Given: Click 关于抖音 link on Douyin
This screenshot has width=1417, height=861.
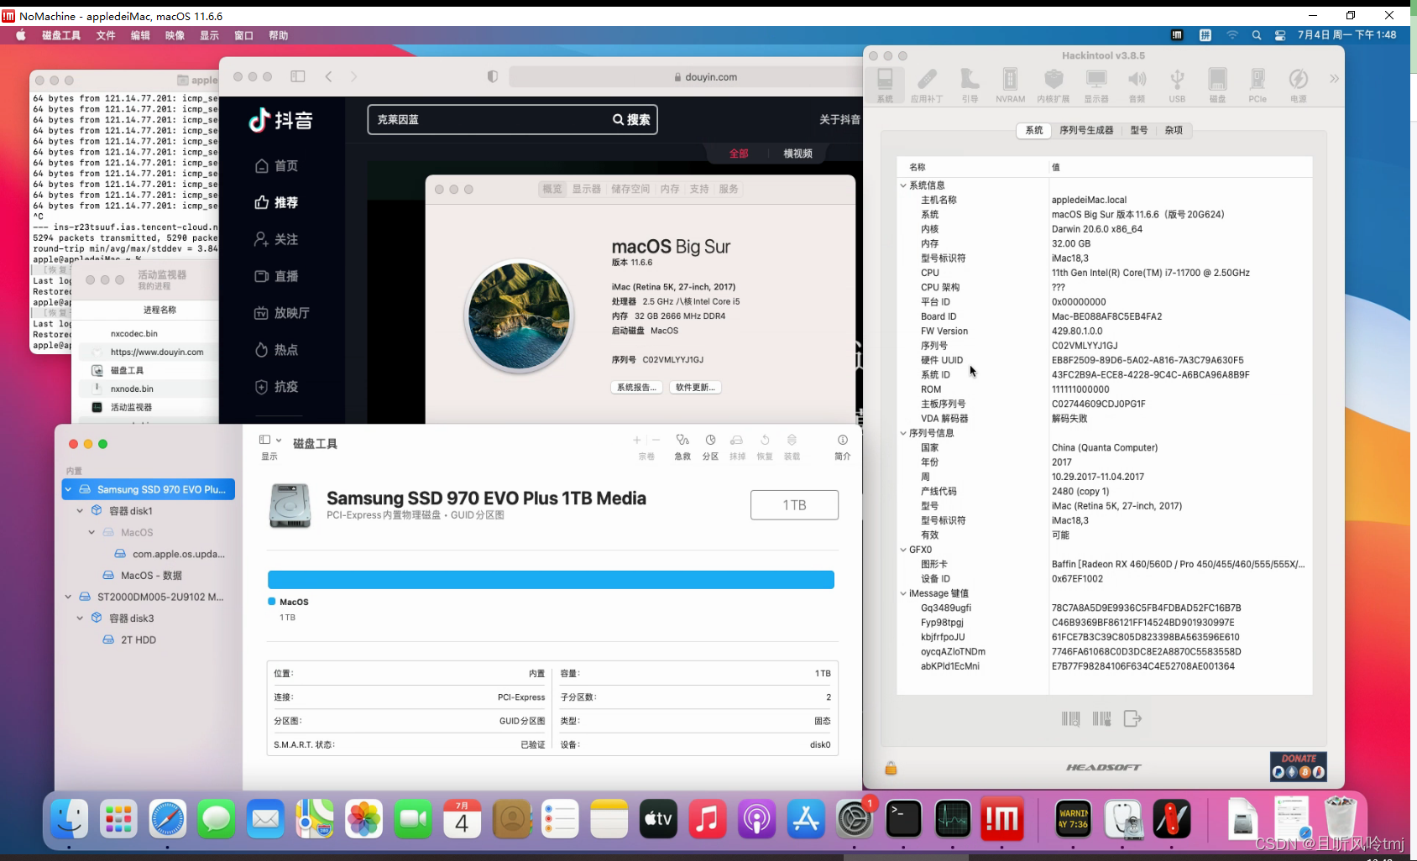Looking at the screenshot, I should coord(839,119).
